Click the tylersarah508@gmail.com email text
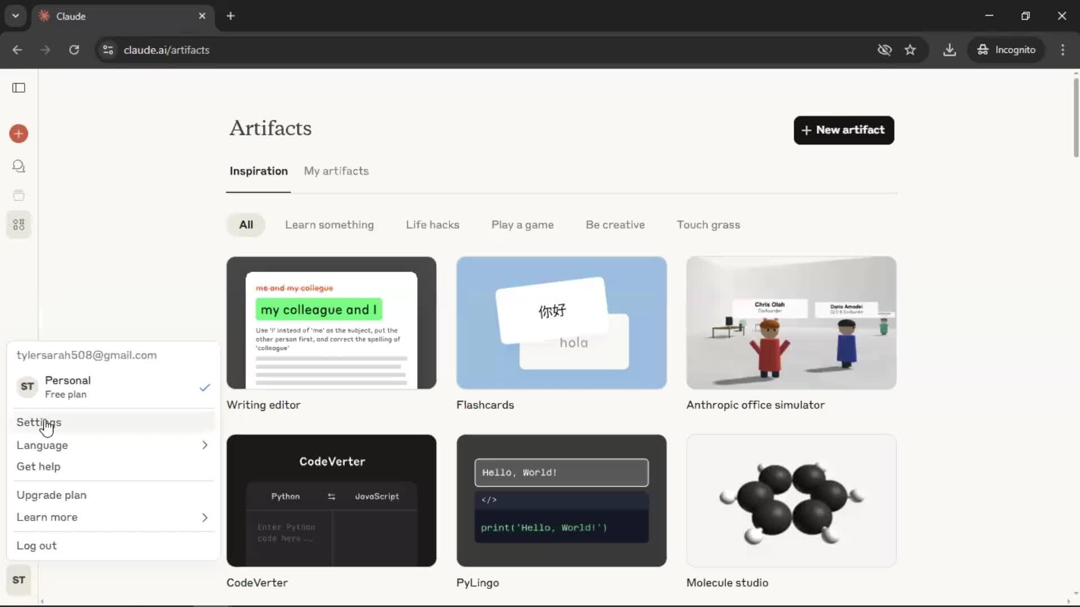1080x607 pixels. [87, 355]
